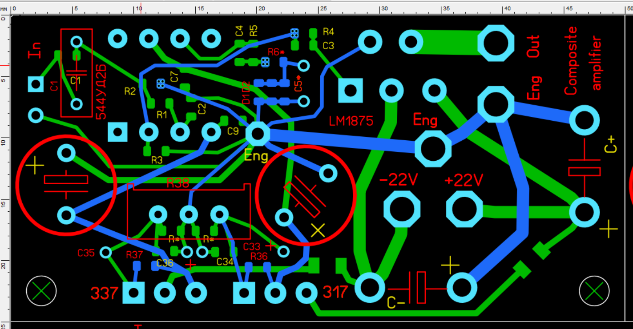
Task: Click the D1D2 yellow component label
Action: pos(246,93)
